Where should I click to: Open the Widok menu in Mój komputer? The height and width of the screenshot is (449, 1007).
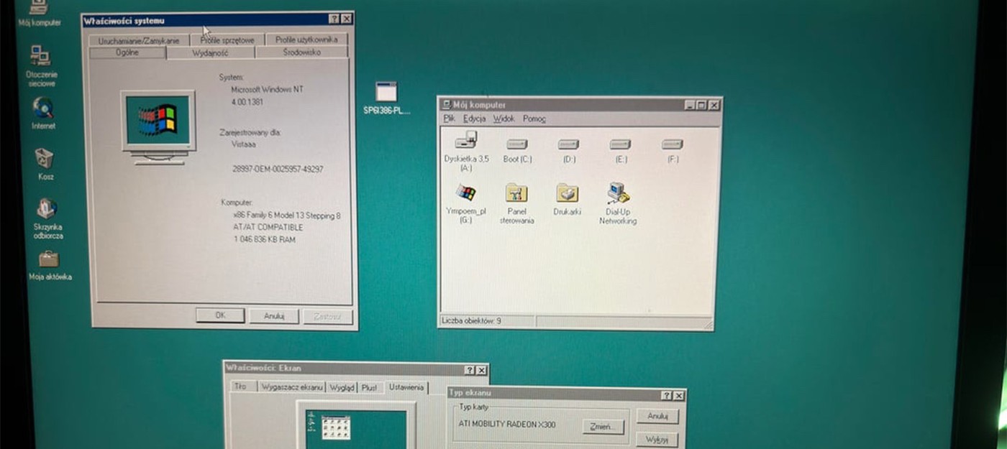click(x=504, y=119)
